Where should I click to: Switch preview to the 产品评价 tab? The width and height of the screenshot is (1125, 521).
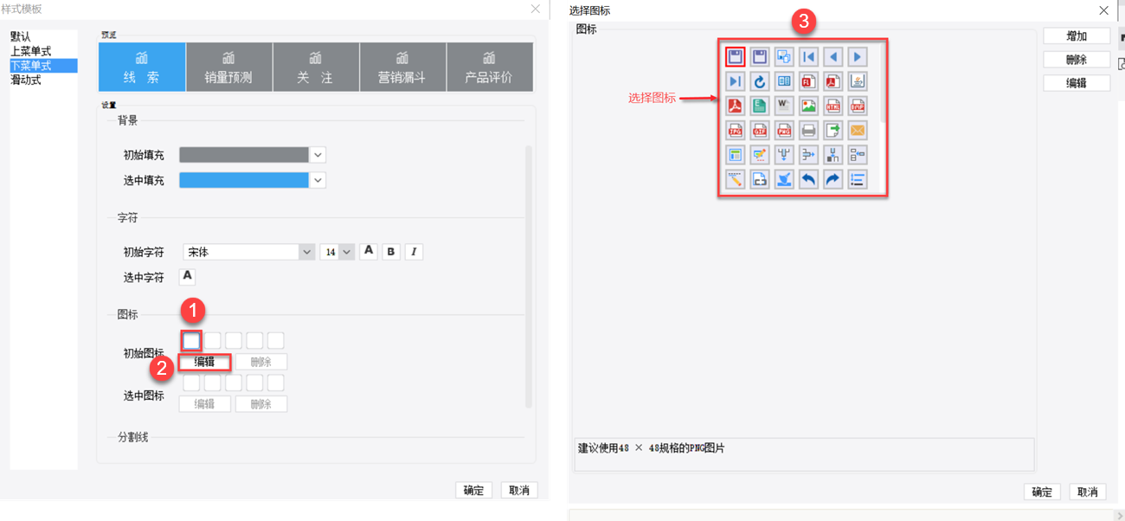pos(490,68)
